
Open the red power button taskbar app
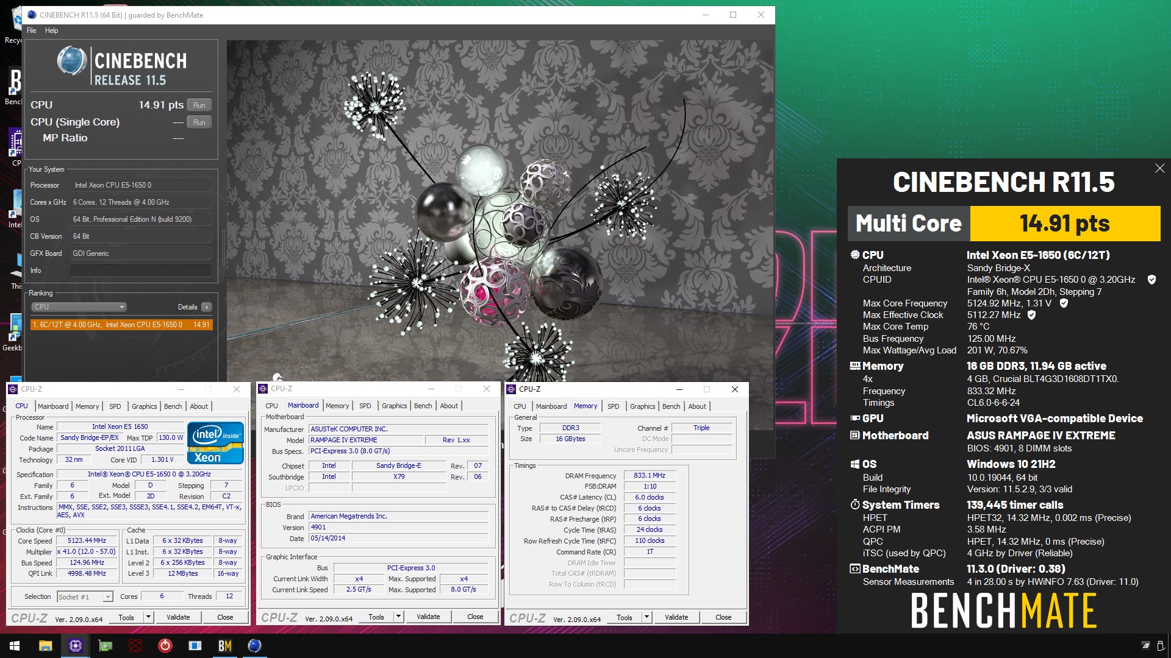pos(165,646)
